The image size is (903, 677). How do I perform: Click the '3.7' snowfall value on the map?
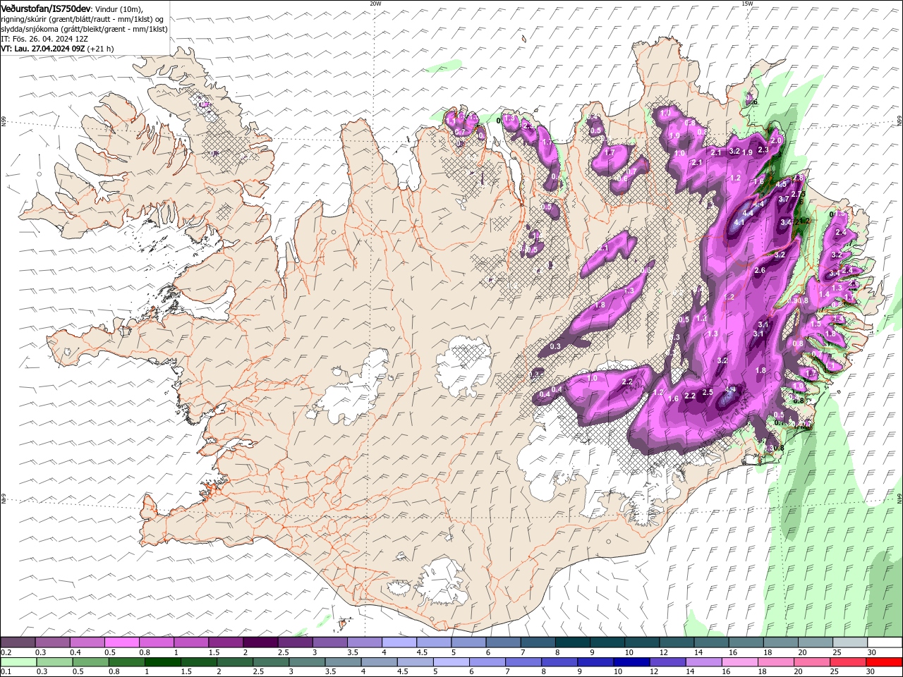pos(783,200)
